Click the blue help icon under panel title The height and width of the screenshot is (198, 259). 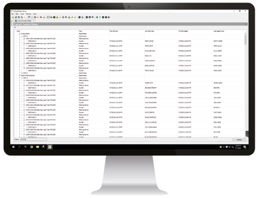[x=15, y=27]
